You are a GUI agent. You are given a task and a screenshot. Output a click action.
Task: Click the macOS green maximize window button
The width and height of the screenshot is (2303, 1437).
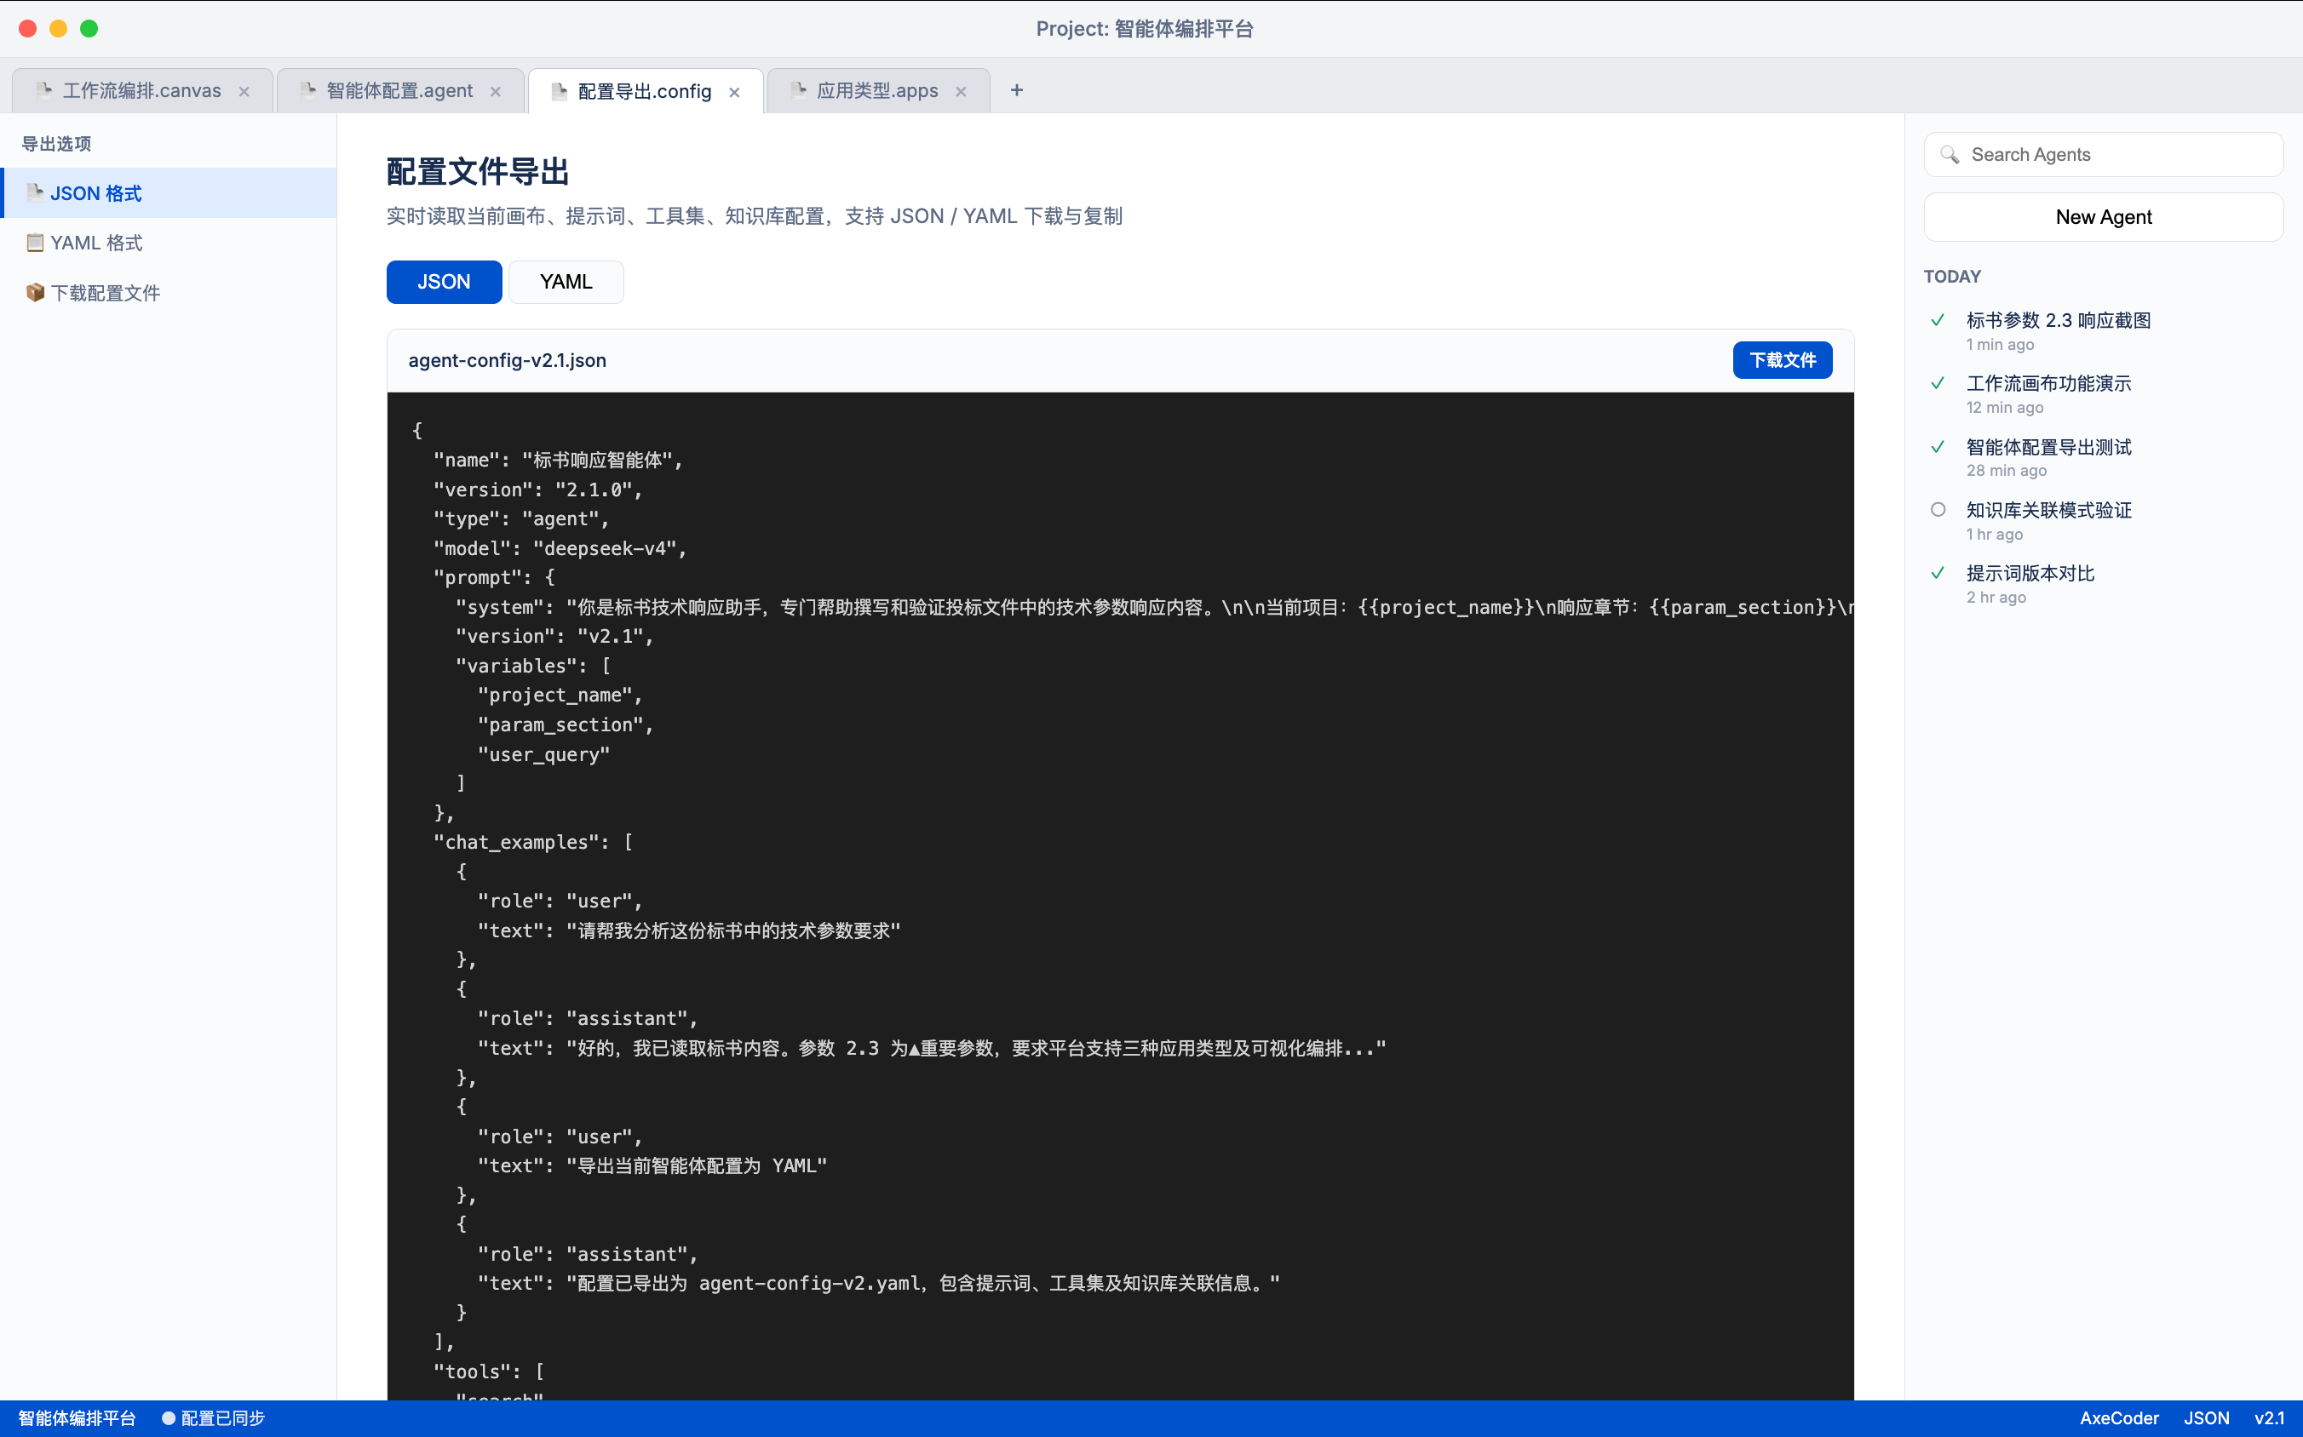tap(89, 28)
